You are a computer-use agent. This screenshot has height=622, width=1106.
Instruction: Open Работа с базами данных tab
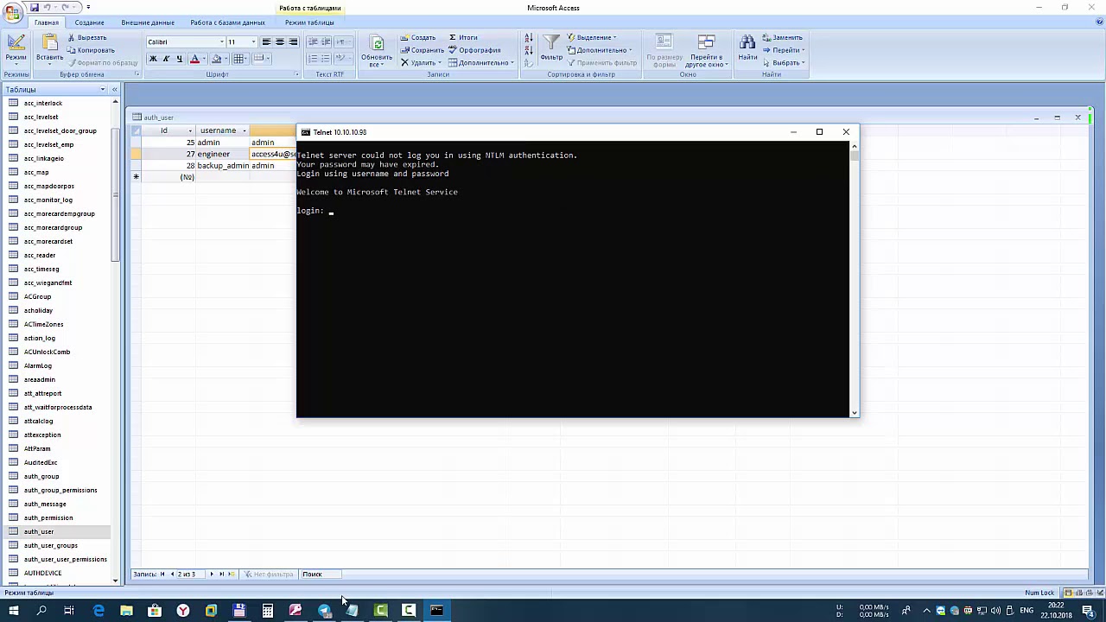point(227,22)
